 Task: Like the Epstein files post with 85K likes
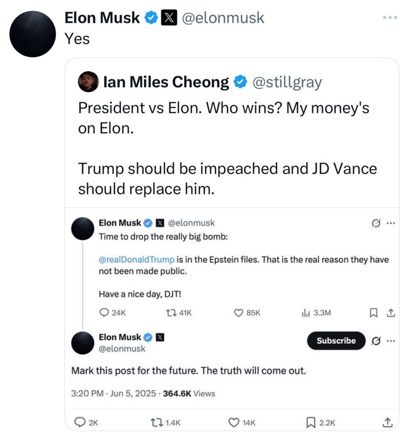239,313
